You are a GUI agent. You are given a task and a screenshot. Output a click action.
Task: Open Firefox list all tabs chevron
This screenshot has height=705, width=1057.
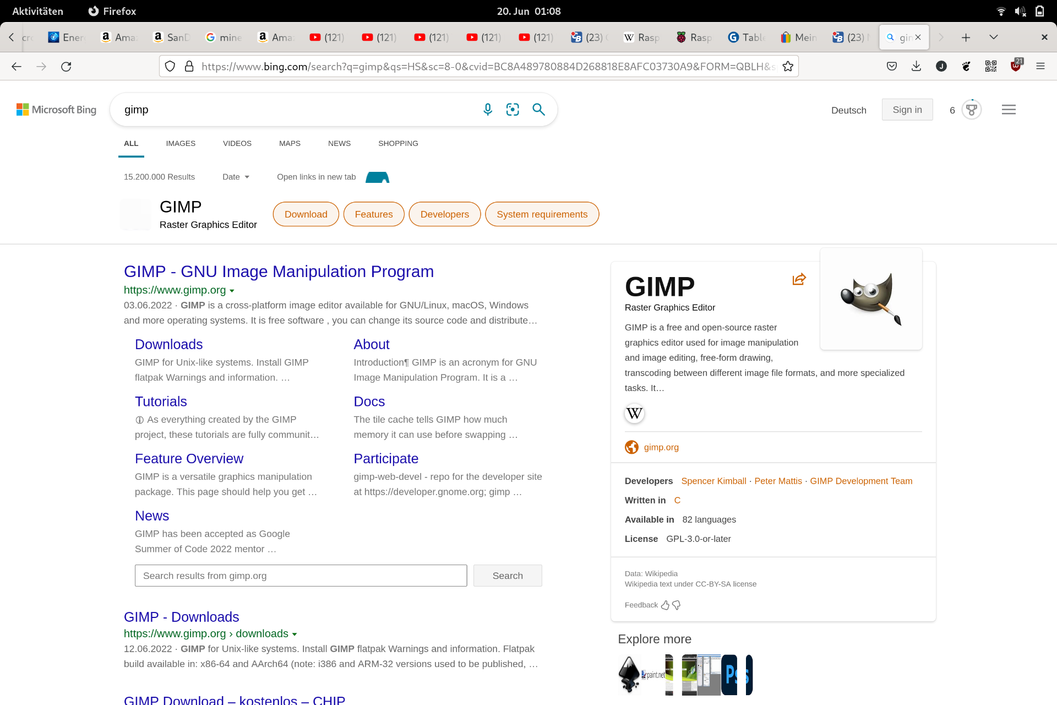point(993,37)
